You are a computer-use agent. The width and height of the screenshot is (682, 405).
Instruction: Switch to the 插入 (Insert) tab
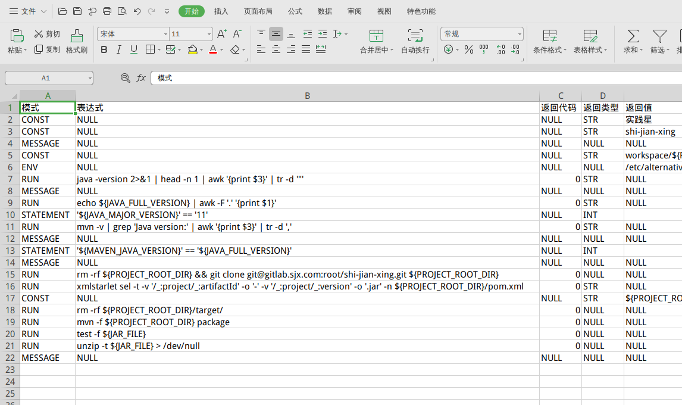[x=221, y=11]
